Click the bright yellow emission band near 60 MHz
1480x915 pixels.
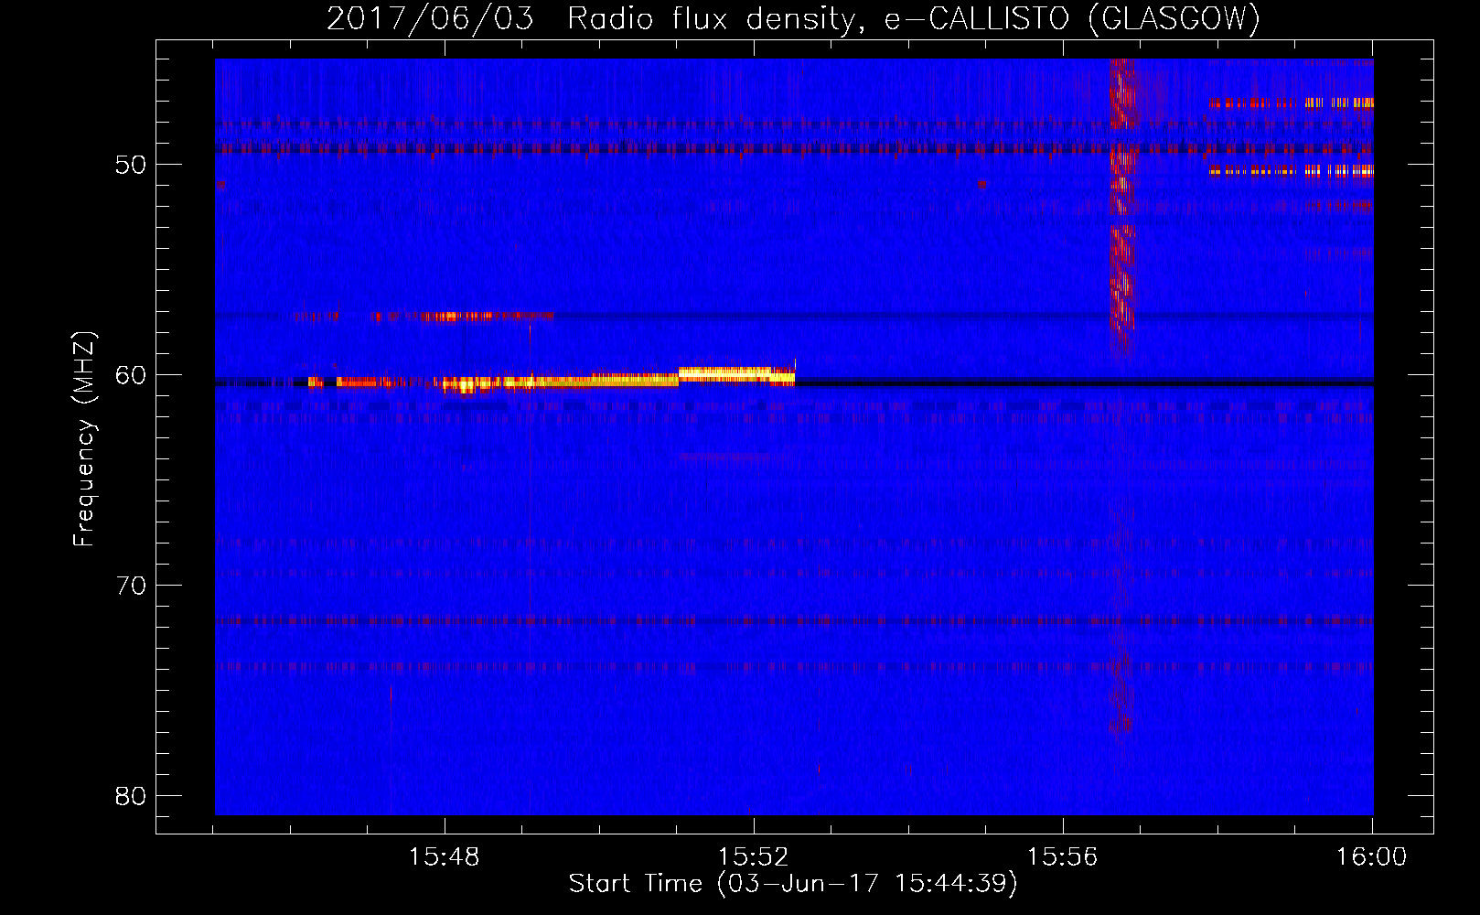click(x=552, y=379)
